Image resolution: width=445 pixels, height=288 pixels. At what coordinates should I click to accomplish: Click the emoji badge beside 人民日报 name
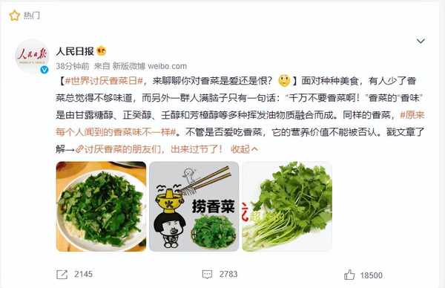tap(102, 51)
